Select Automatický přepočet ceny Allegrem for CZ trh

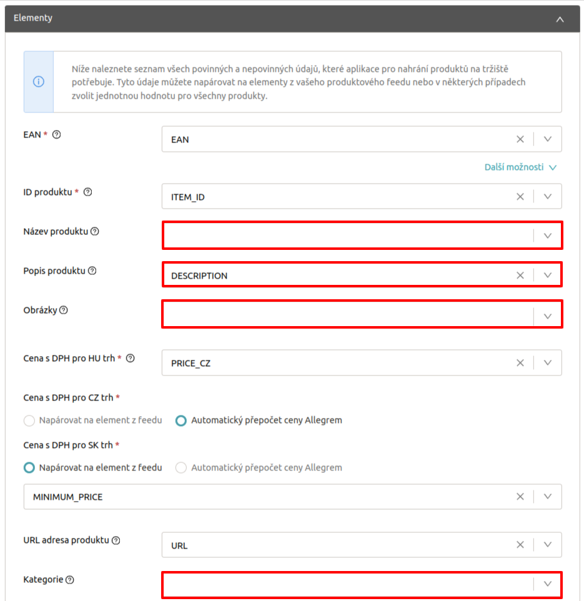(181, 420)
